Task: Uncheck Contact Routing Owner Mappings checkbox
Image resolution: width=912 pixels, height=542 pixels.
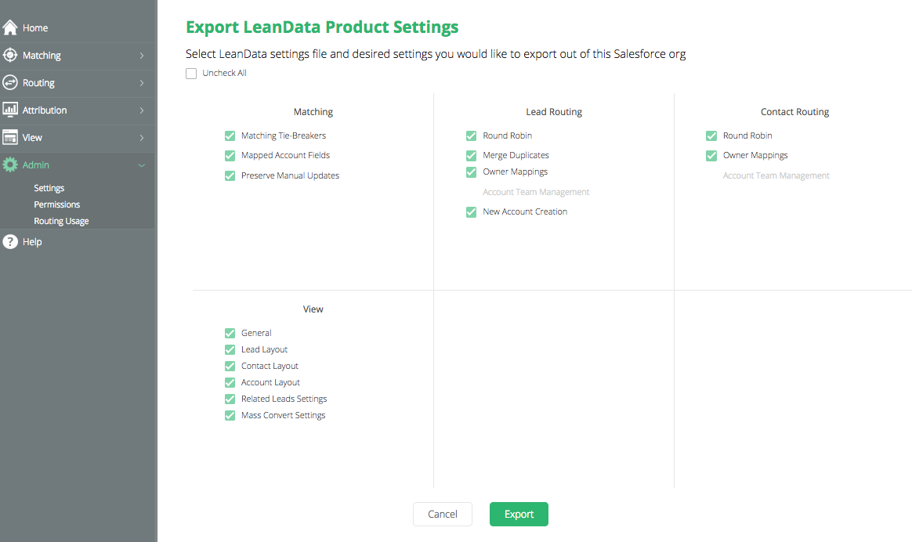Action: coord(711,155)
